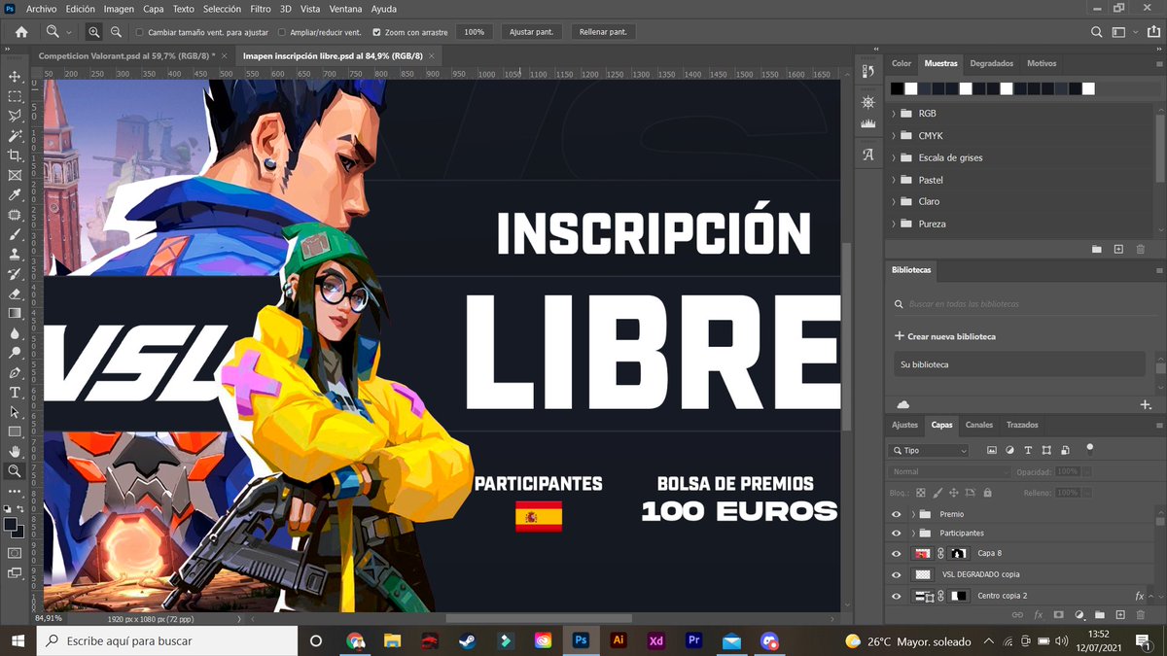The image size is (1167, 656).
Task: Choose the zoom out magnifier mode
Action: (116, 32)
